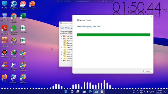Untick the Media F feature checkbox
This screenshot has height=94, width=168.
(x=64, y=61)
